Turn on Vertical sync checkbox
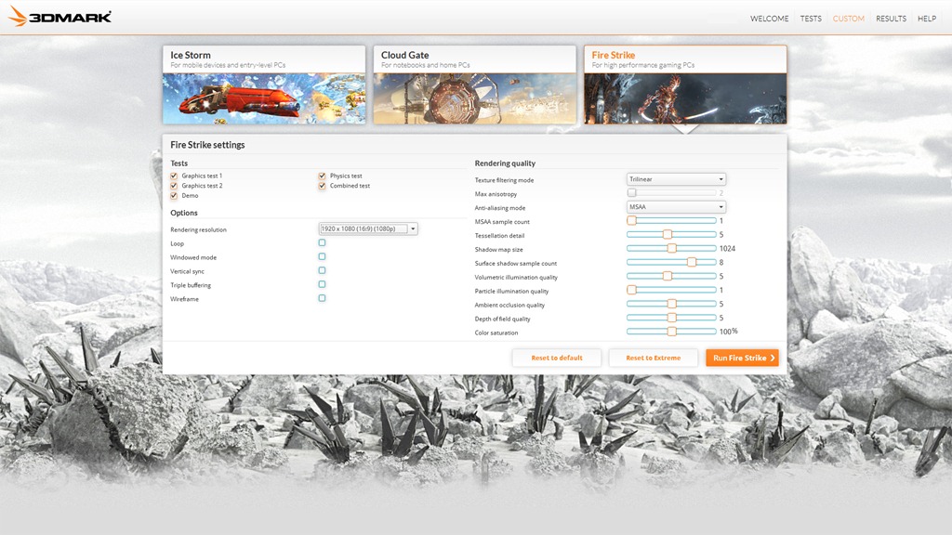 (322, 270)
